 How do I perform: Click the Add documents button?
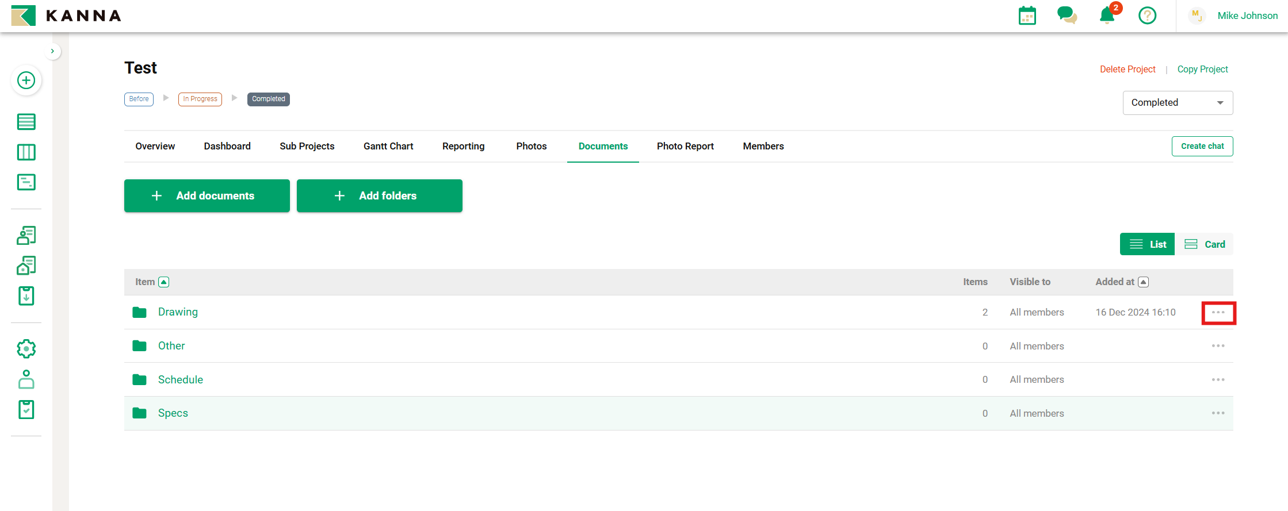point(207,196)
